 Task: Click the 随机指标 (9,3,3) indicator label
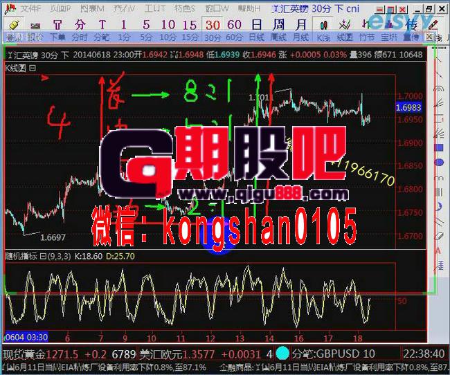(x=38, y=256)
